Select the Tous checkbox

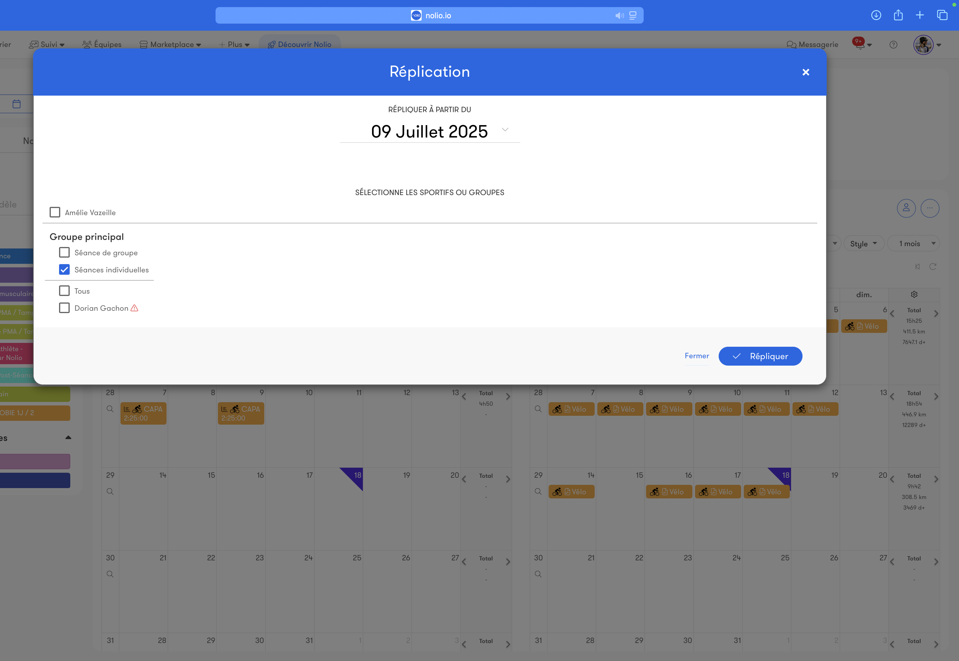(64, 291)
